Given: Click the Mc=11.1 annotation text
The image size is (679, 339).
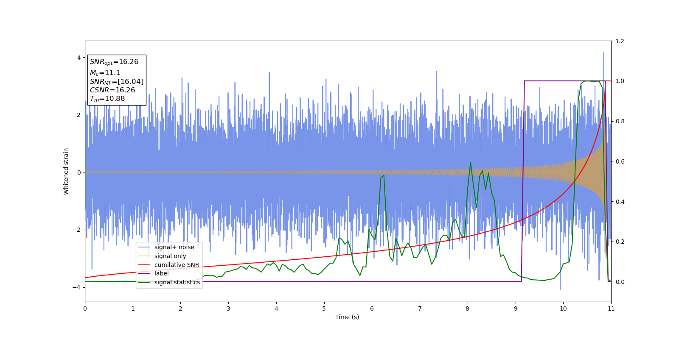Looking at the screenshot, I should point(105,73).
